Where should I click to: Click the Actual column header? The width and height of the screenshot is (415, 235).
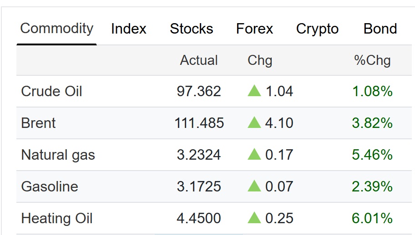(x=199, y=60)
